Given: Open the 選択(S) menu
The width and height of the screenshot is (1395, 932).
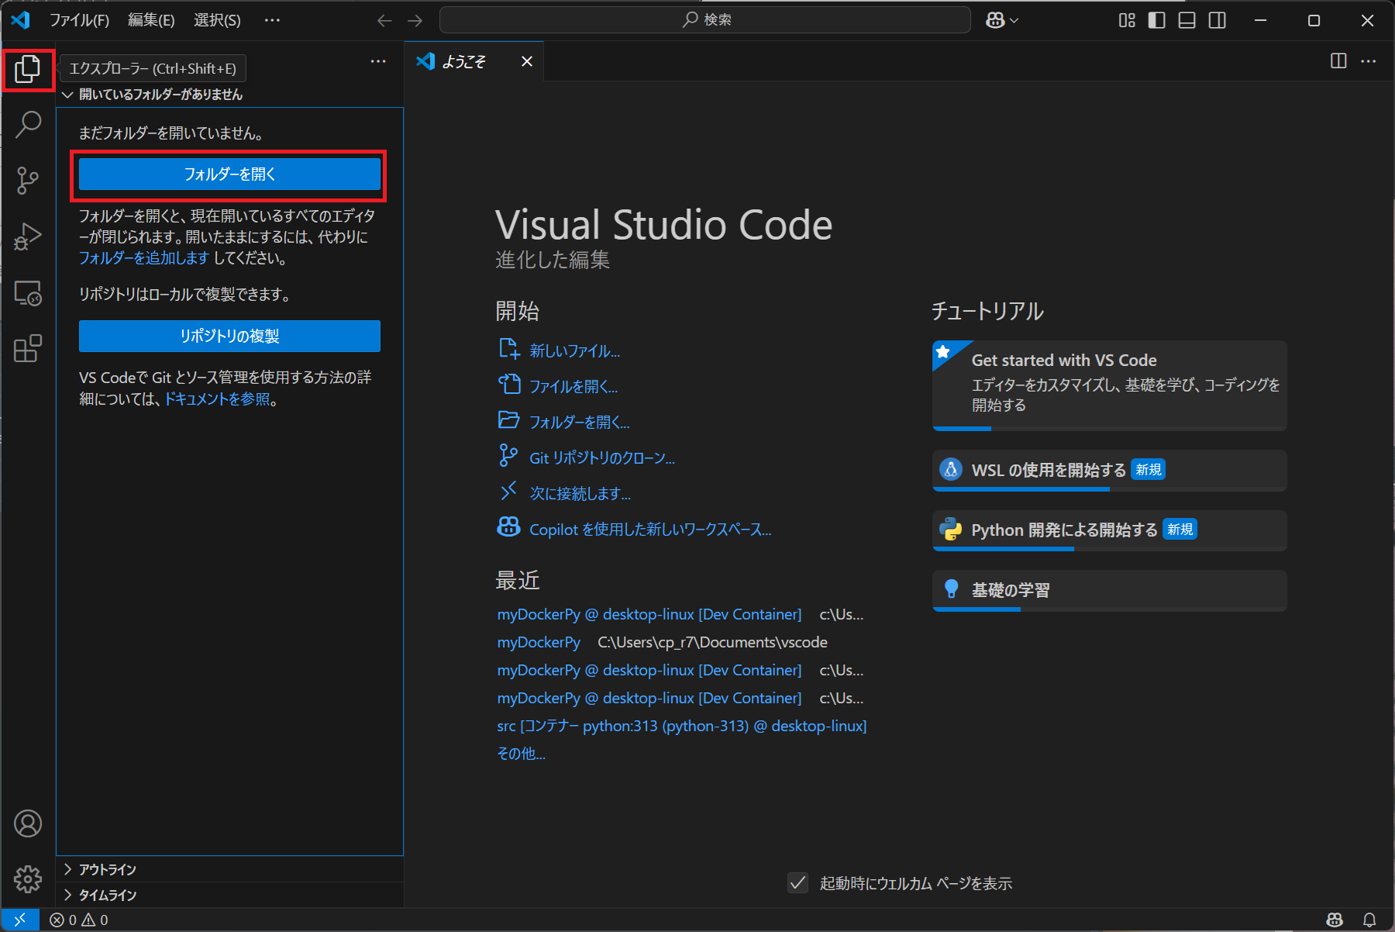Looking at the screenshot, I should (x=217, y=20).
